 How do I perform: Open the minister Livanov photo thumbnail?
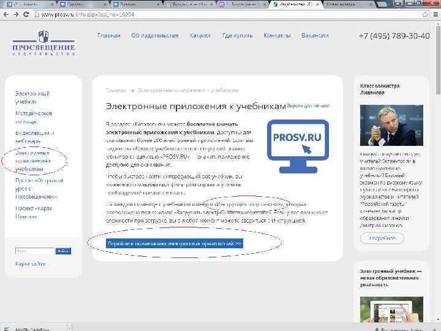[x=391, y=125]
